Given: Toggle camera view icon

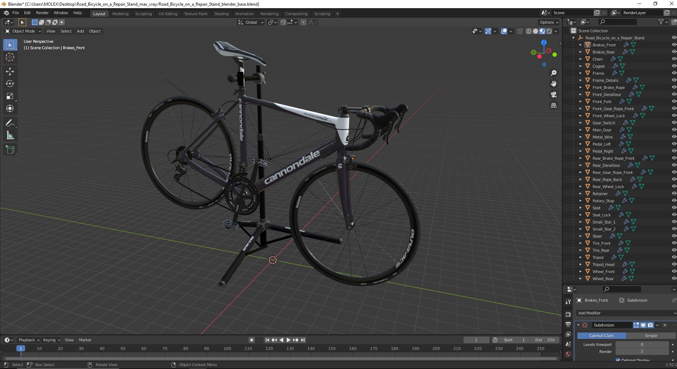Looking at the screenshot, I should 553,95.
